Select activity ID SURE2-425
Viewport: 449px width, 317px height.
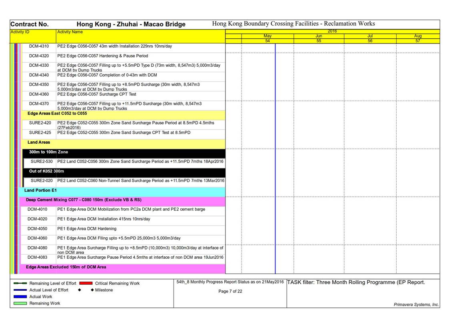click(x=40, y=132)
